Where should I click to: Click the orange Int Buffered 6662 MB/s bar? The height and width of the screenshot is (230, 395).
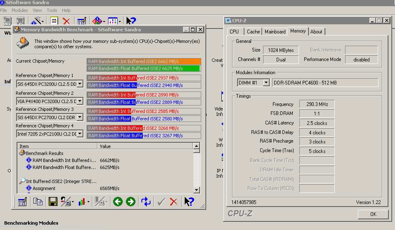point(144,61)
